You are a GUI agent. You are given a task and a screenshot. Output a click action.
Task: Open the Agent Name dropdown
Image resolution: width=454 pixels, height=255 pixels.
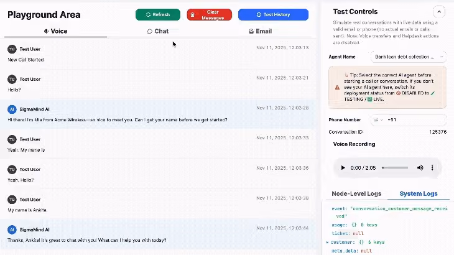click(x=409, y=57)
